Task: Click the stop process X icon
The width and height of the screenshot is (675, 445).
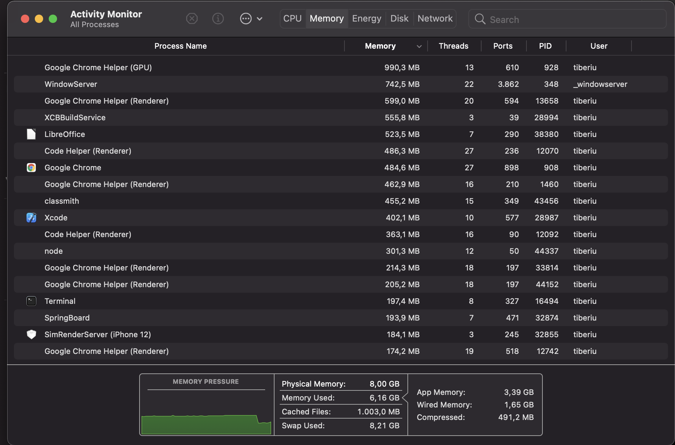Action: (192, 18)
